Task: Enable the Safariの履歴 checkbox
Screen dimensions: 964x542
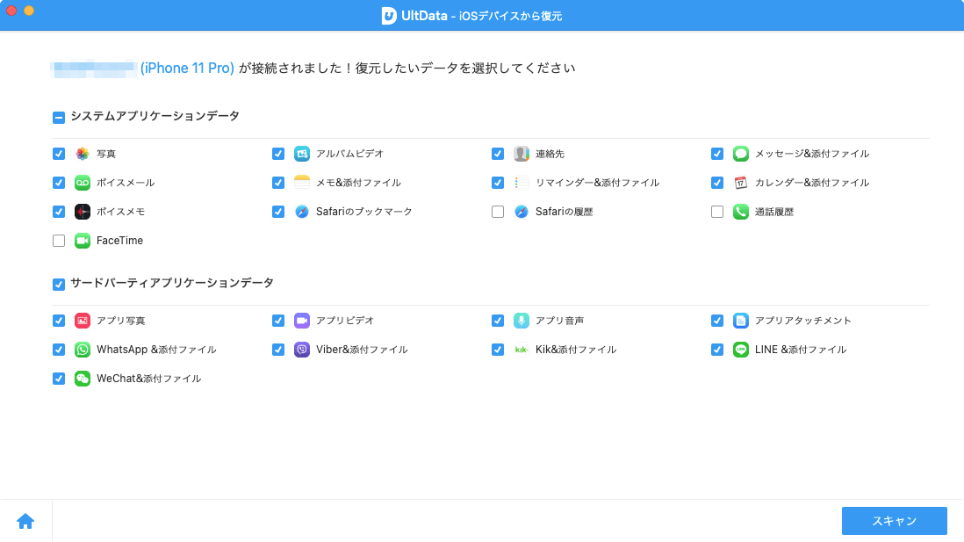Action: click(x=498, y=212)
